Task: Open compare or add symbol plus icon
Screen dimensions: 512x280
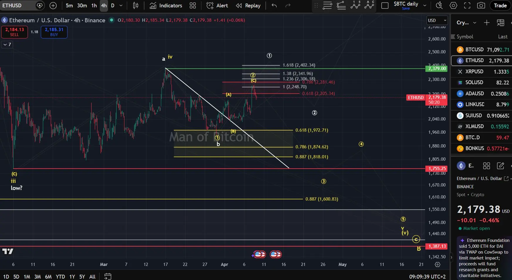Action: coord(53,6)
